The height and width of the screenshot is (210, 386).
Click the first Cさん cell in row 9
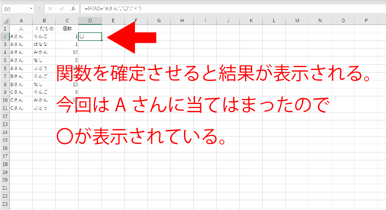point(21,92)
